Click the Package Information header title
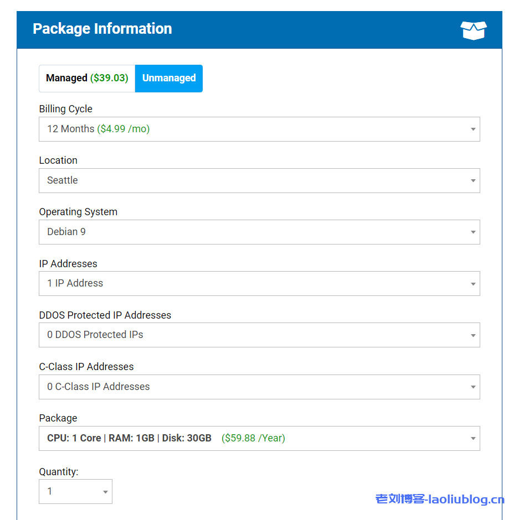 [x=102, y=29]
